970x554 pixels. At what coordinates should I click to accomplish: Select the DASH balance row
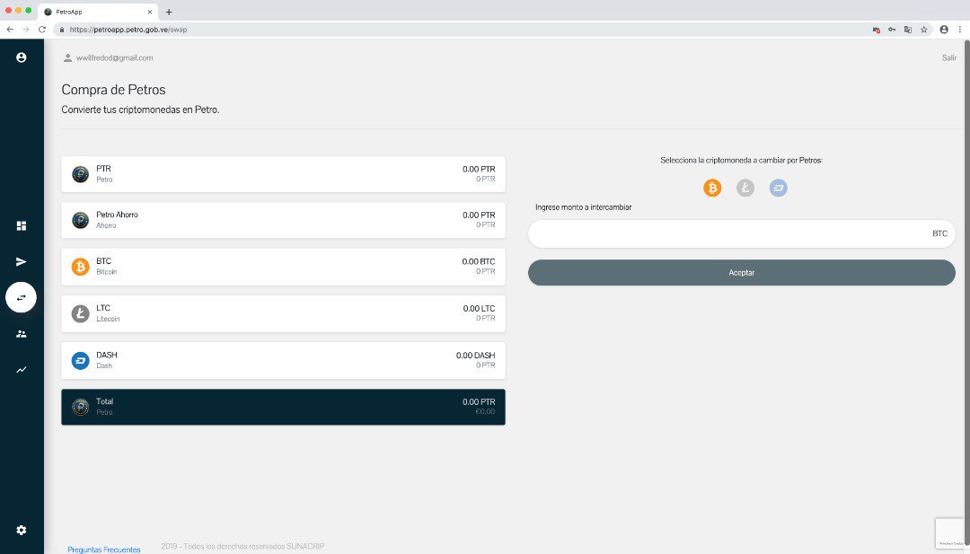[x=283, y=360]
